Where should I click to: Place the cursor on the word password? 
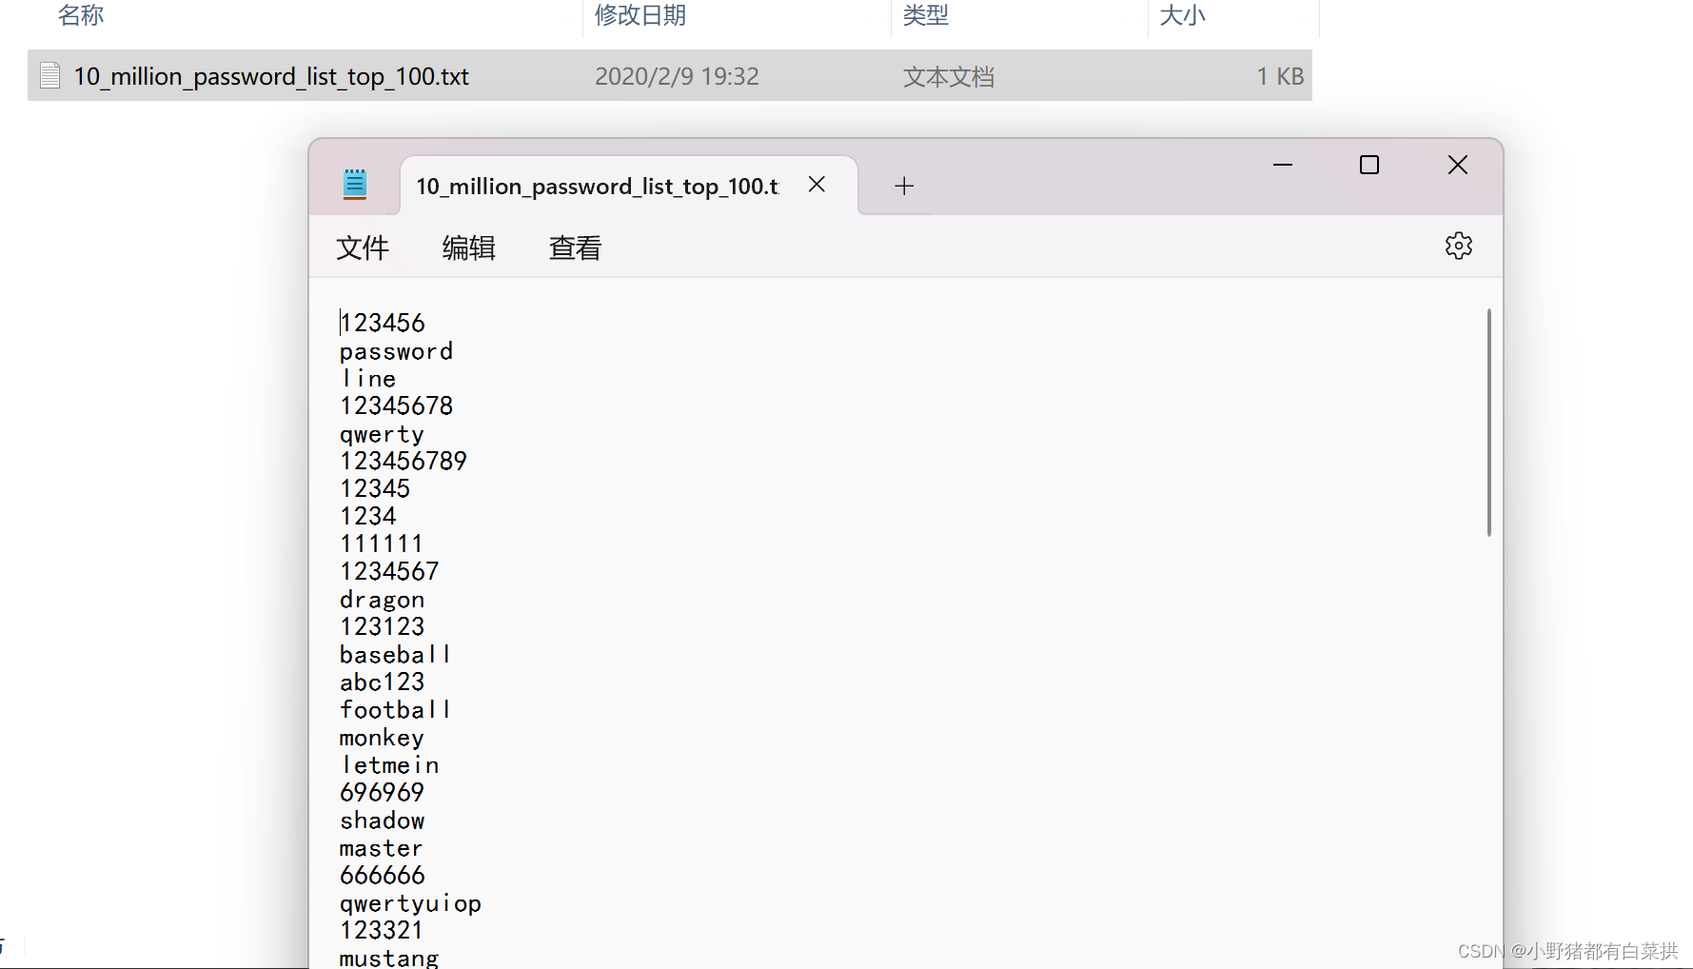tap(396, 350)
